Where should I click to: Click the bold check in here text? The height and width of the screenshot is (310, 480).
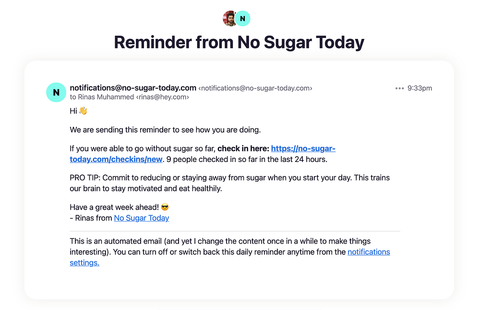(x=243, y=149)
